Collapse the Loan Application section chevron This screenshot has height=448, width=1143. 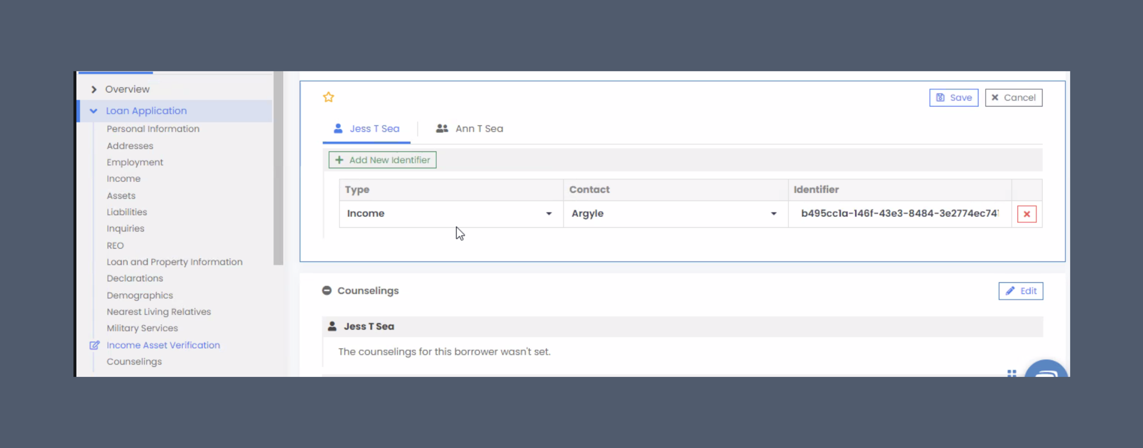tap(93, 111)
